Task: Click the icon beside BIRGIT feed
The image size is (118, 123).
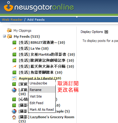Action: 14,42
